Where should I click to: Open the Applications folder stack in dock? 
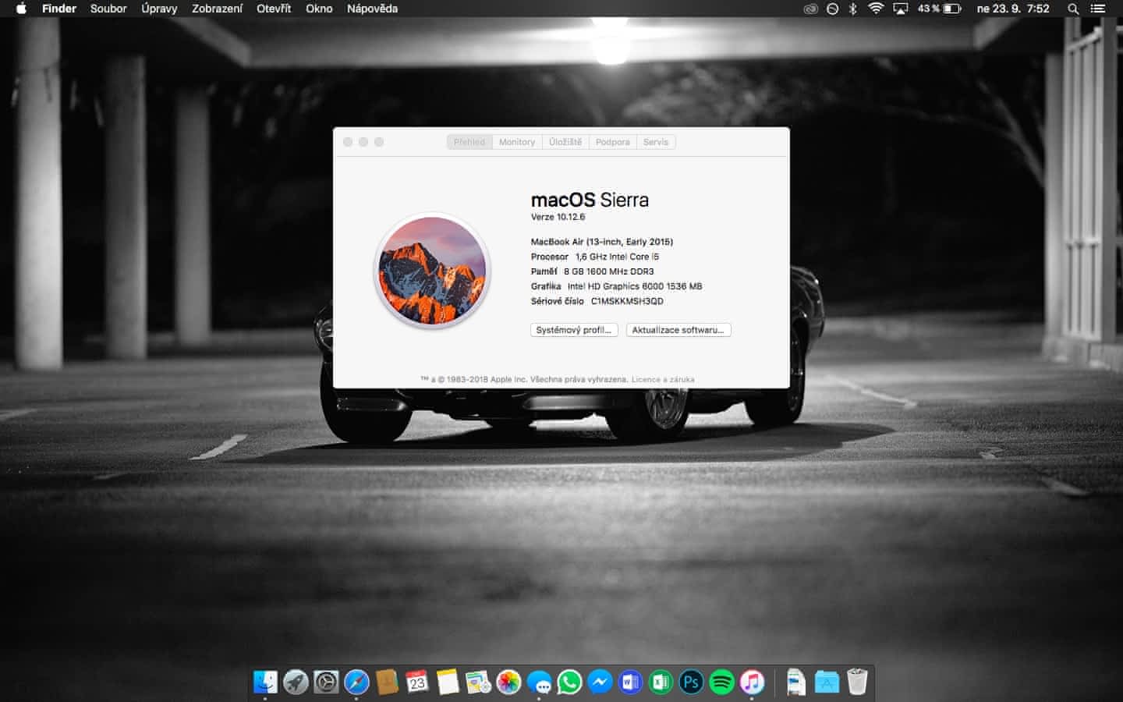click(826, 682)
